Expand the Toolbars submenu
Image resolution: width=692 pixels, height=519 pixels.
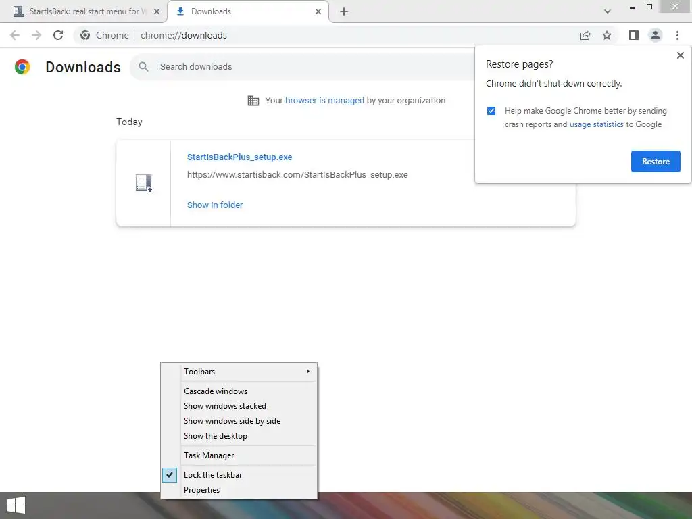(x=239, y=372)
